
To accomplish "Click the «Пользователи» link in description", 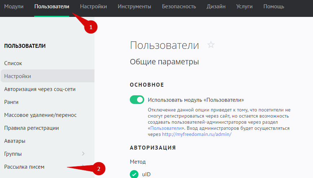I will click(x=166, y=128).
